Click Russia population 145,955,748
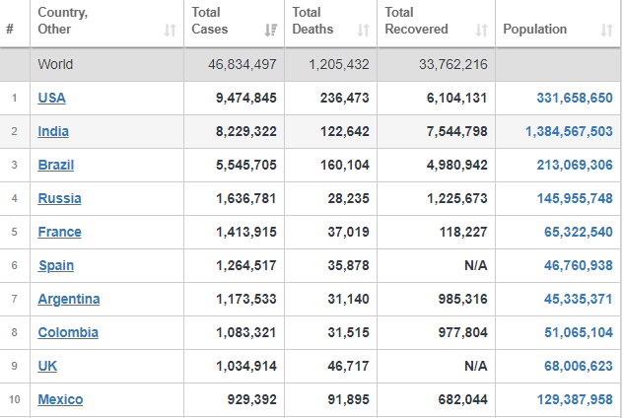624x418 pixels. click(x=575, y=198)
